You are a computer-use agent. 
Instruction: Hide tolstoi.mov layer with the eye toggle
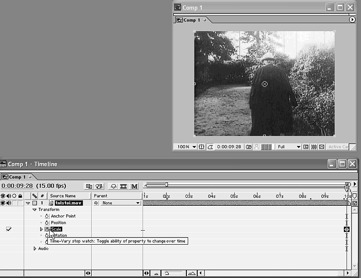(3, 203)
